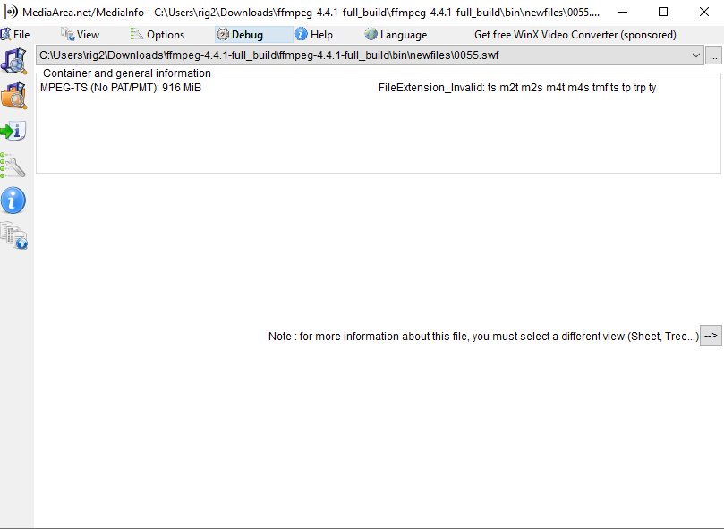Close the MediaInfo window
Screen dimensions: 724x529
click(703, 12)
